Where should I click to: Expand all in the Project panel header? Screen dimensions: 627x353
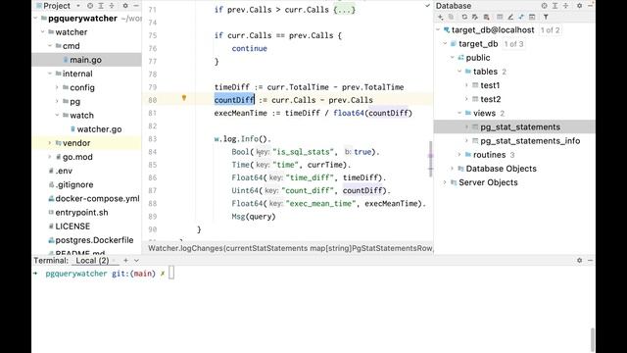(101, 6)
